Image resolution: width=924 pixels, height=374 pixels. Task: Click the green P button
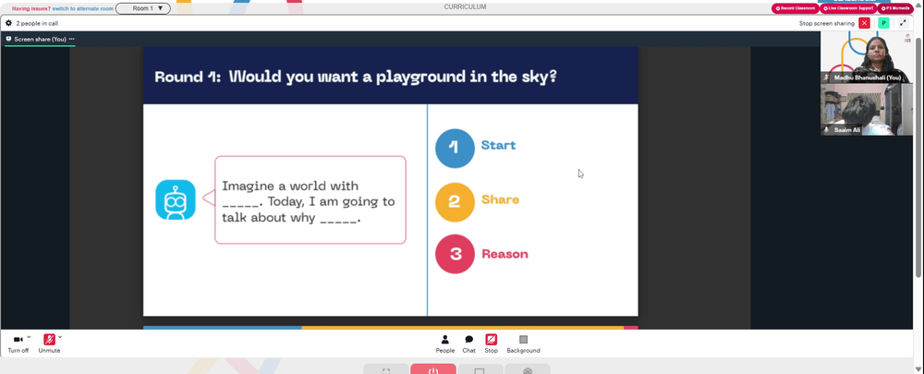pos(883,23)
